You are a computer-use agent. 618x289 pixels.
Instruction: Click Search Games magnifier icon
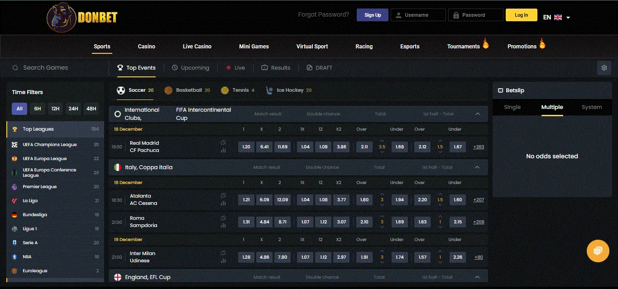[15, 68]
